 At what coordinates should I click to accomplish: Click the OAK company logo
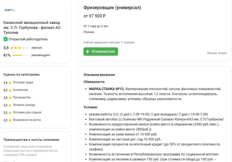10,10
